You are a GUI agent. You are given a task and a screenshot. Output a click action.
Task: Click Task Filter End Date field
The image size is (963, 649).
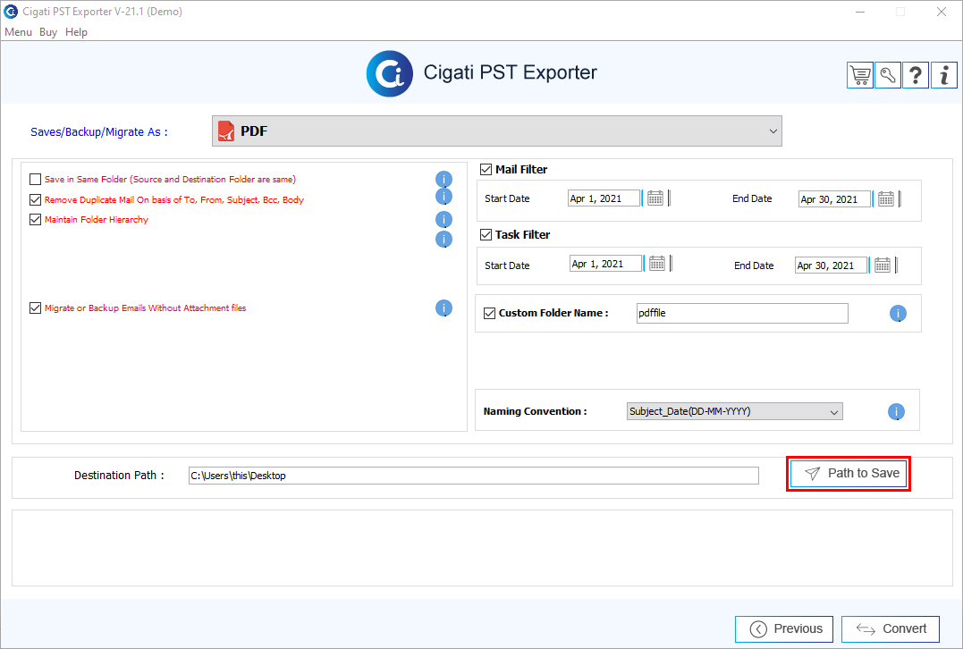(x=831, y=265)
